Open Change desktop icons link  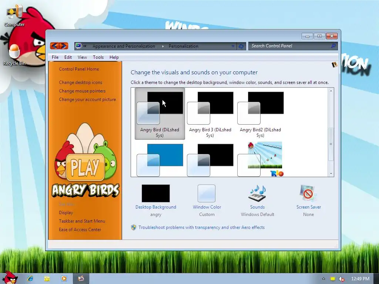pyautogui.click(x=80, y=82)
